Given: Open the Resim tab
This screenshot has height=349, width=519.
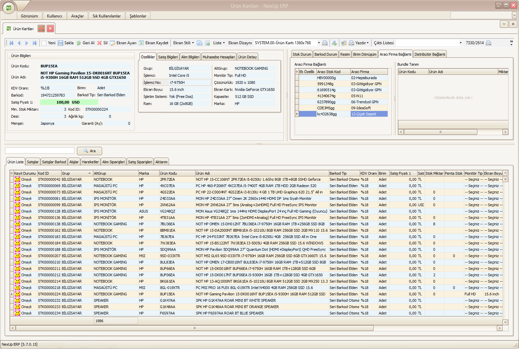Looking at the screenshot, I should tap(345, 54).
